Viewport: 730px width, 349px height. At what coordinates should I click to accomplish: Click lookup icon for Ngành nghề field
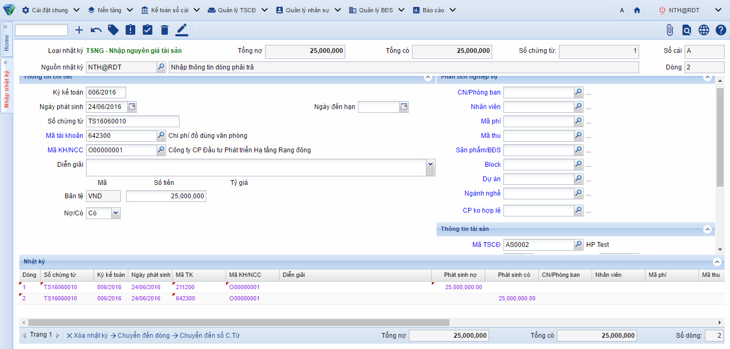coord(579,193)
